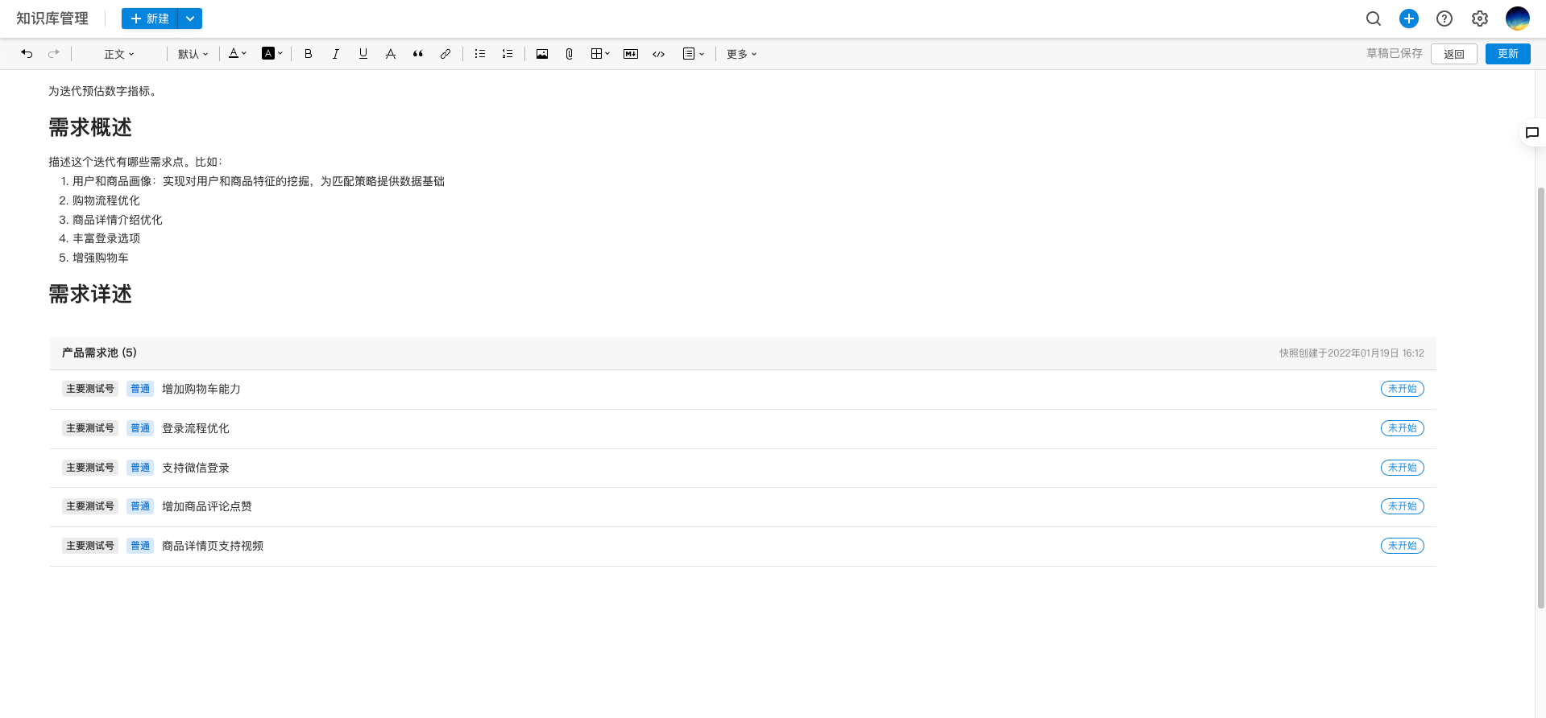Toggle strikethrough formatting
The image size is (1546, 718).
tap(391, 54)
